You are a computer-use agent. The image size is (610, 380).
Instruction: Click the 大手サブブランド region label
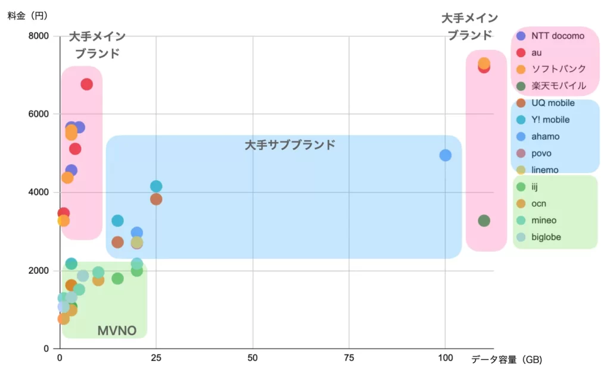pyautogui.click(x=290, y=145)
